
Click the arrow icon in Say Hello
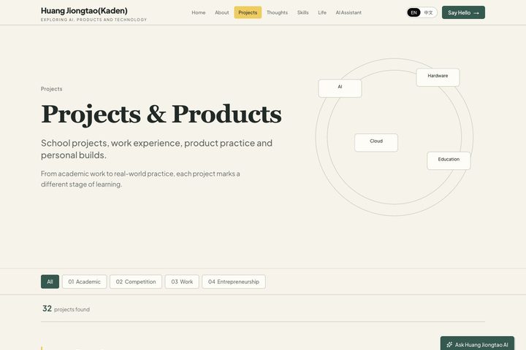tap(476, 13)
